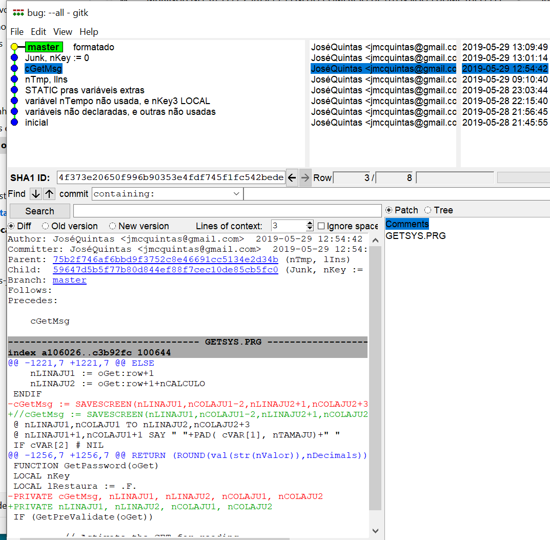Open the View menu

[63, 32]
